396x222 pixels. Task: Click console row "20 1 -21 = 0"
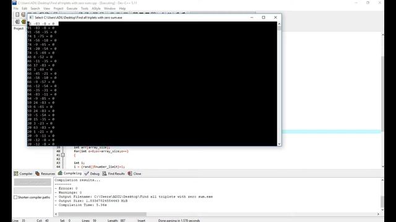[x=40, y=131]
